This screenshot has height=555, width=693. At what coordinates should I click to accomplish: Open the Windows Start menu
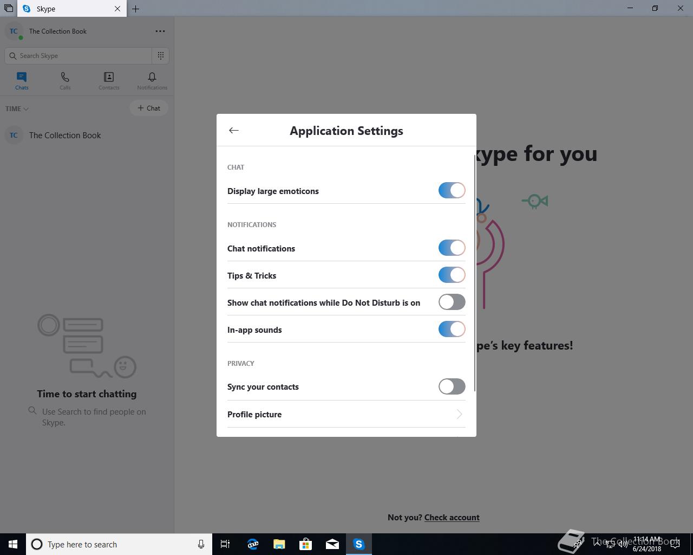pyautogui.click(x=13, y=544)
